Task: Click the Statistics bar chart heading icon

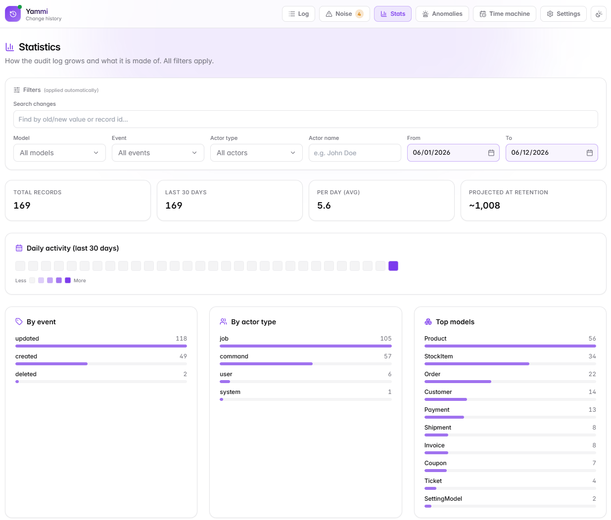Action: pyautogui.click(x=9, y=47)
